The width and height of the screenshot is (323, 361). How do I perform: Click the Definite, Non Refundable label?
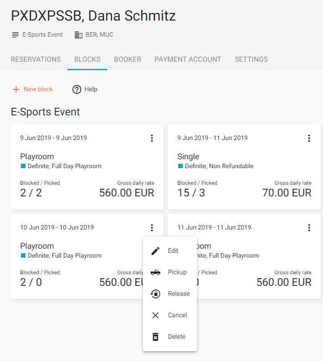coord(219,166)
